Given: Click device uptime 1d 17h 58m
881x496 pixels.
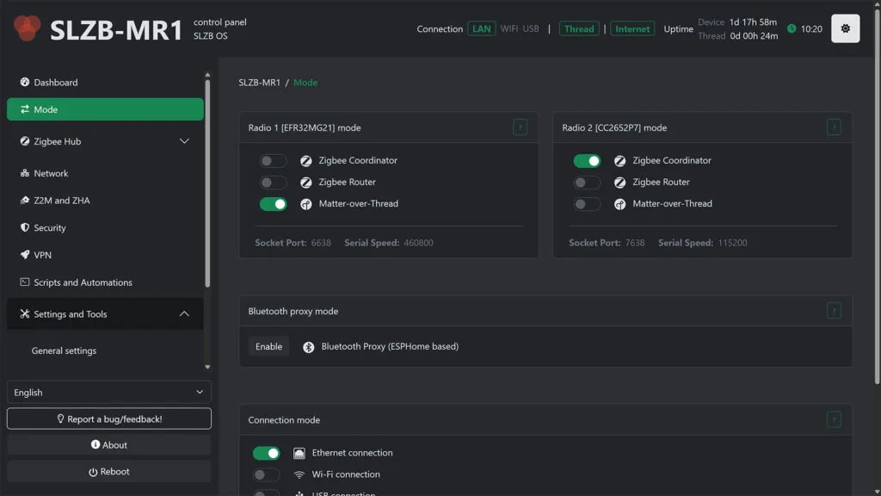Looking at the screenshot, I should [753, 22].
